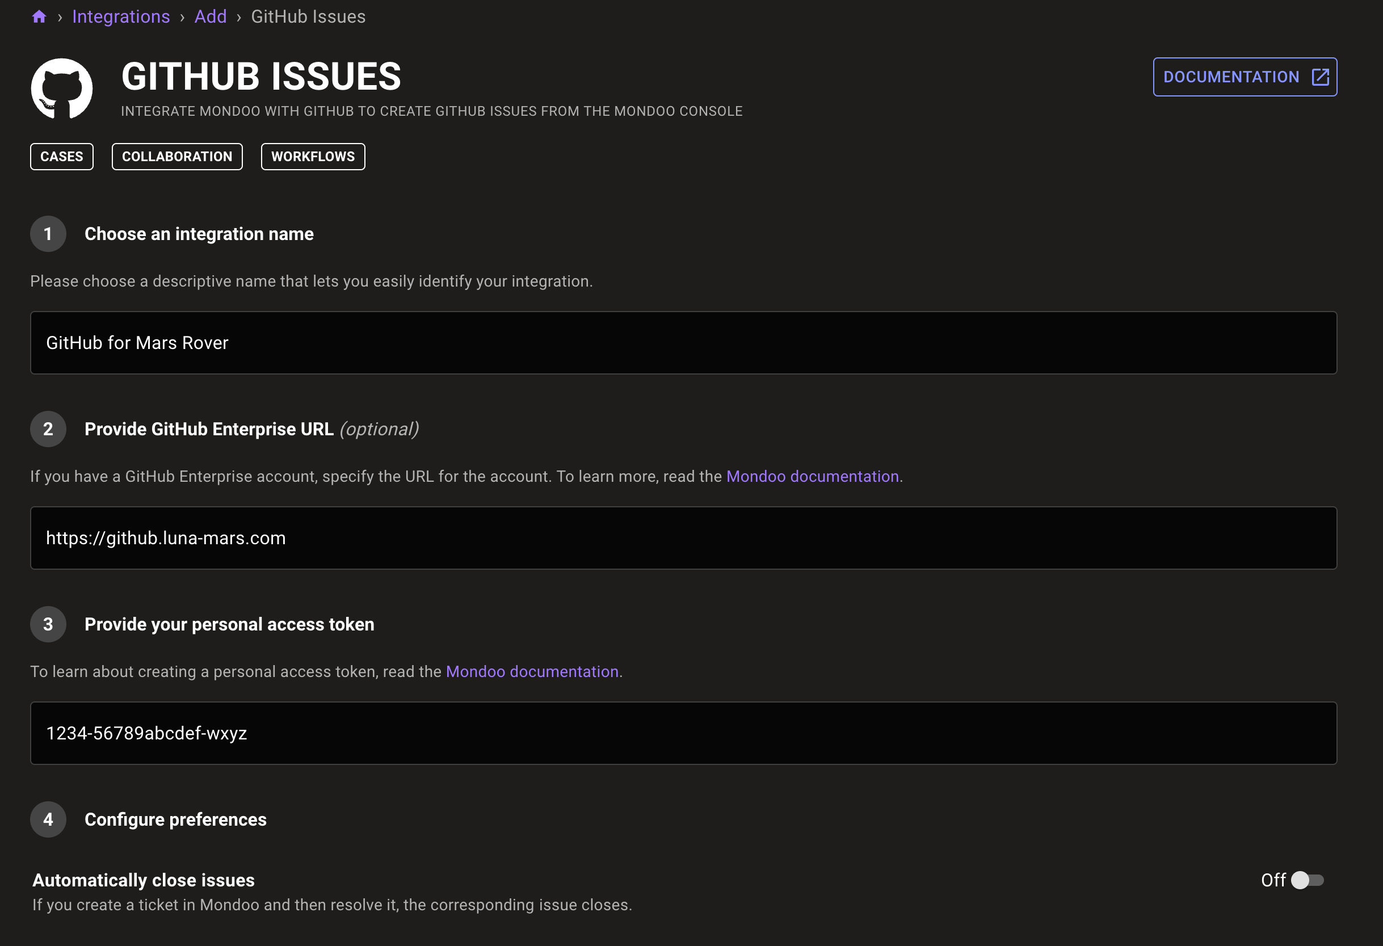The image size is (1383, 946).
Task: Select the COLLABORATION tag
Action: point(177,157)
